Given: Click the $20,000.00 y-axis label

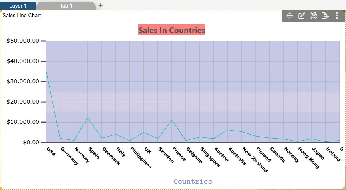Looking at the screenshot, I should (23, 102).
